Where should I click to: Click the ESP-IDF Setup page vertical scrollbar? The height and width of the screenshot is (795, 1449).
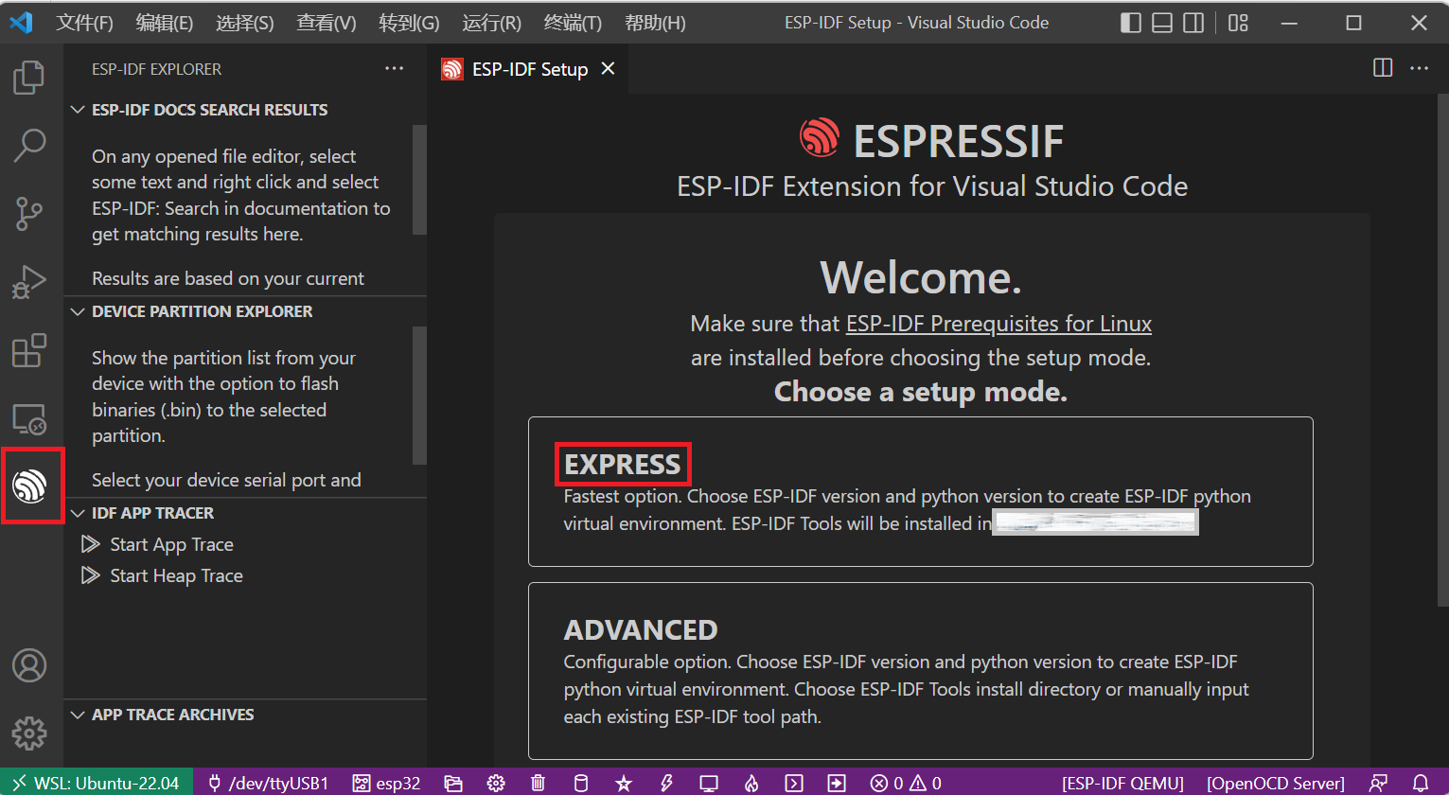pyautogui.click(x=1443, y=350)
